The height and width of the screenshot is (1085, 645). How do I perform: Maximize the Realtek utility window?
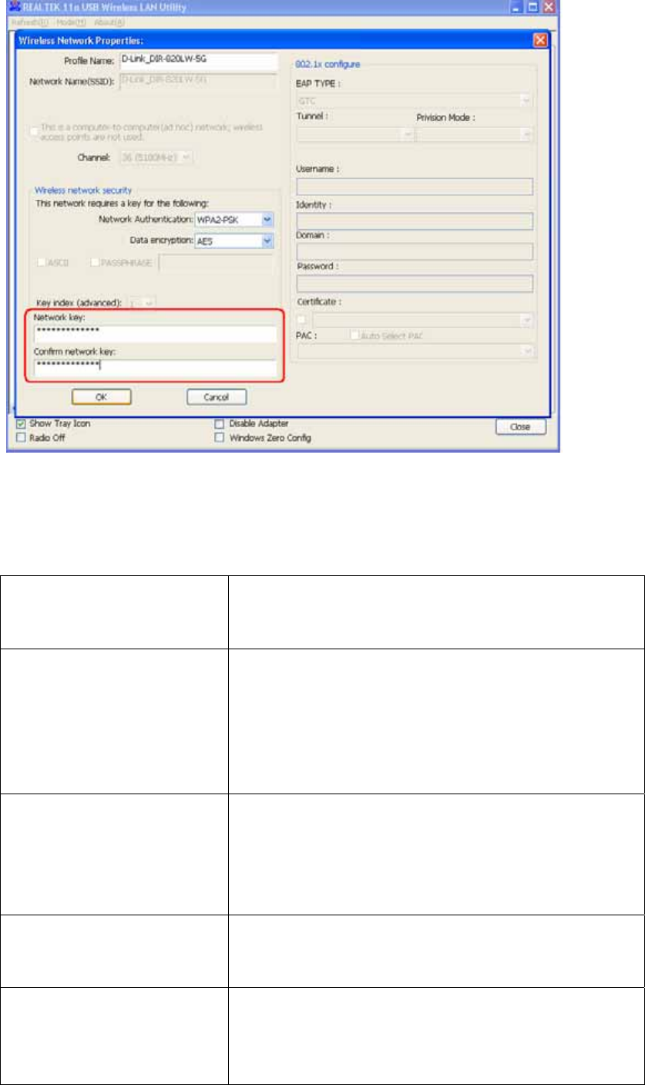pyautogui.click(x=532, y=7)
